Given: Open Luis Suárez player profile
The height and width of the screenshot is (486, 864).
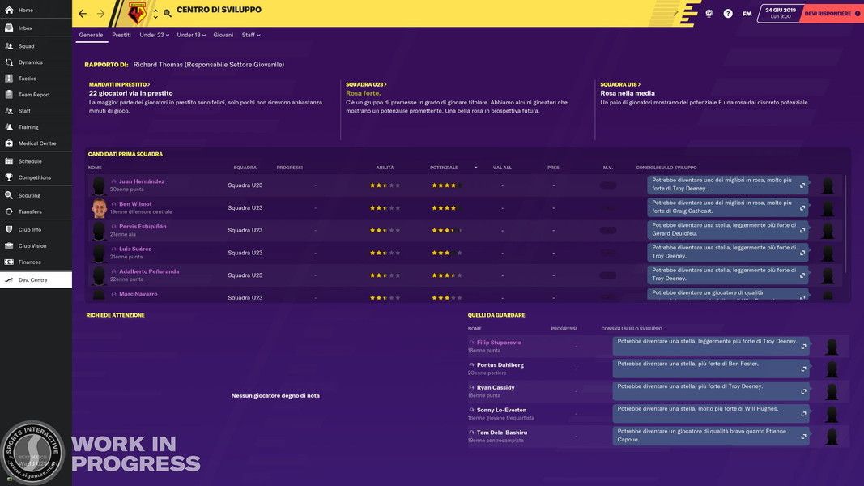Looking at the screenshot, I should [135, 249].
